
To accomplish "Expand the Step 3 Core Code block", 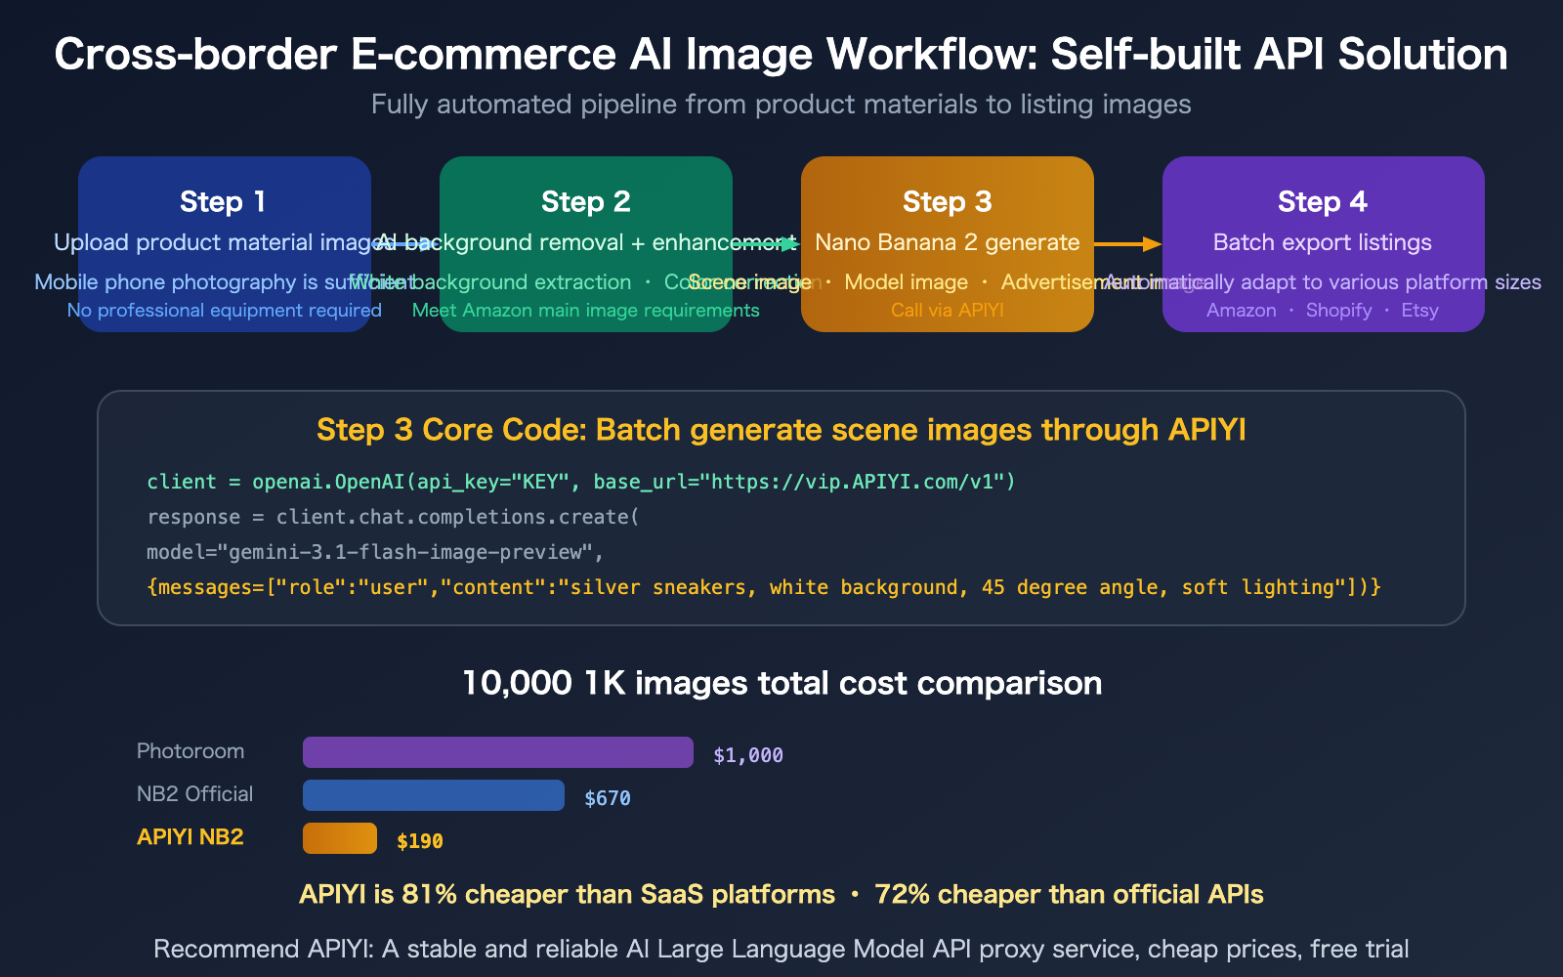I will (781, 430).
